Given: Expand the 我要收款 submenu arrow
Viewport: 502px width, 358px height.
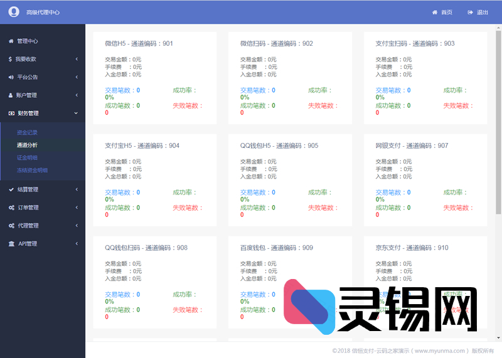Looking at the screenshot, I should pos(76,59).
